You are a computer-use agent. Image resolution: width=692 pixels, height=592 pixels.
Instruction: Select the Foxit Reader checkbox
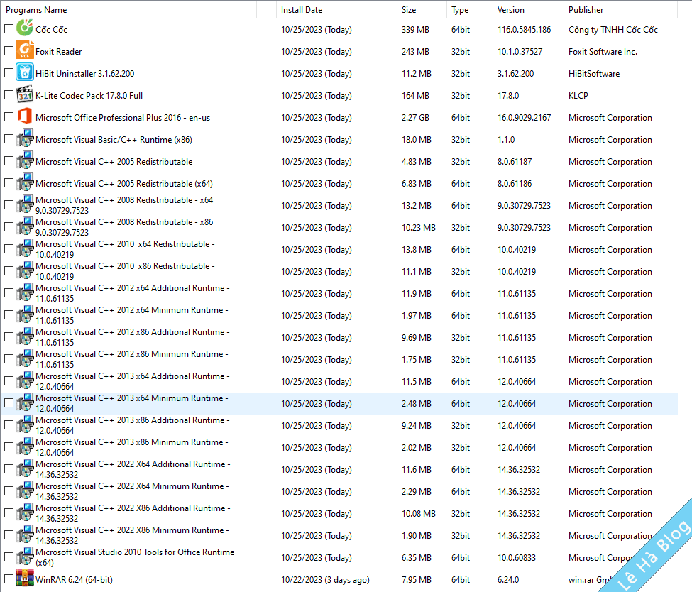[x=9, y=51]
